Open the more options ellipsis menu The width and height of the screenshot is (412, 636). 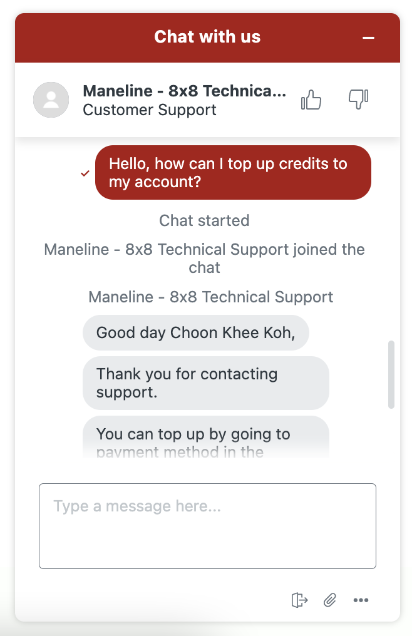click(x=361, y=600)
